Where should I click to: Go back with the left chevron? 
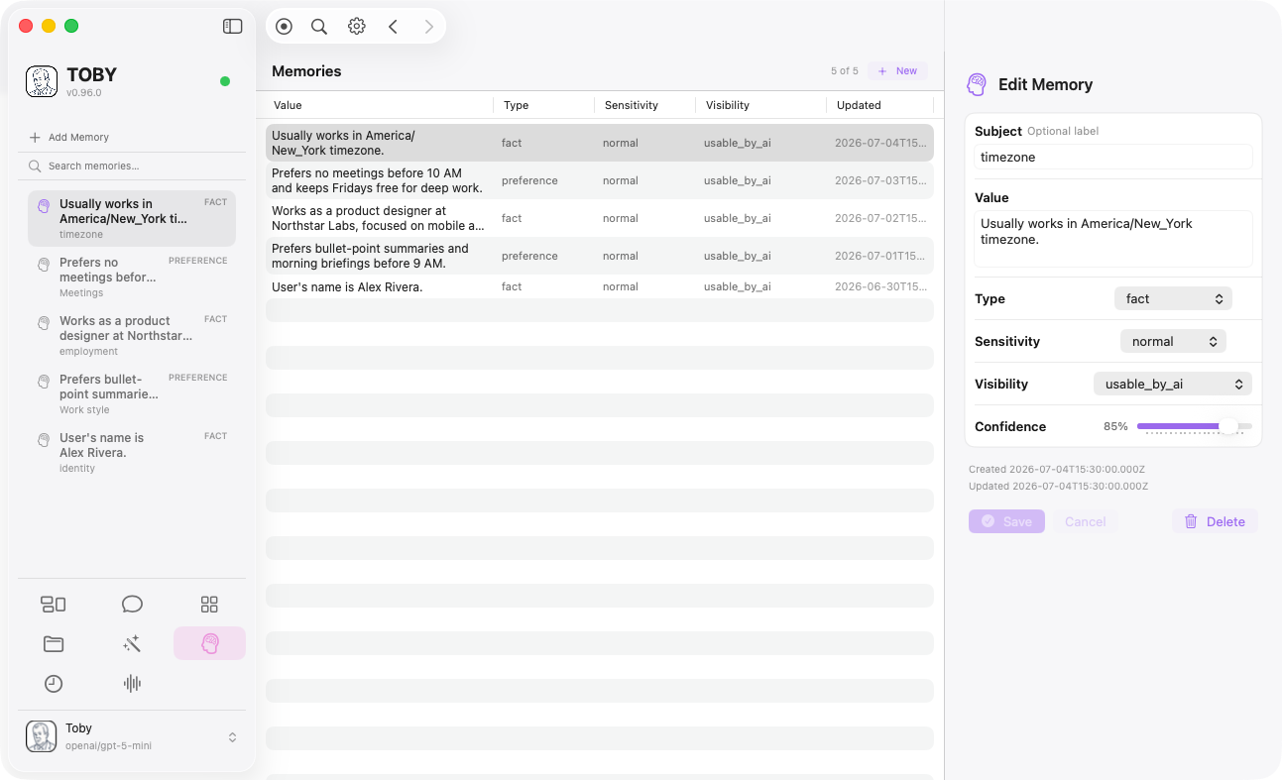pyautogui.click(x=393, y=27)
